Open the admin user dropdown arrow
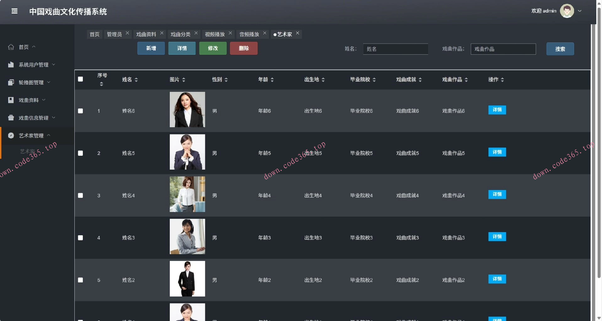Screen dimensions: 602x321 [x=580, y=11]
